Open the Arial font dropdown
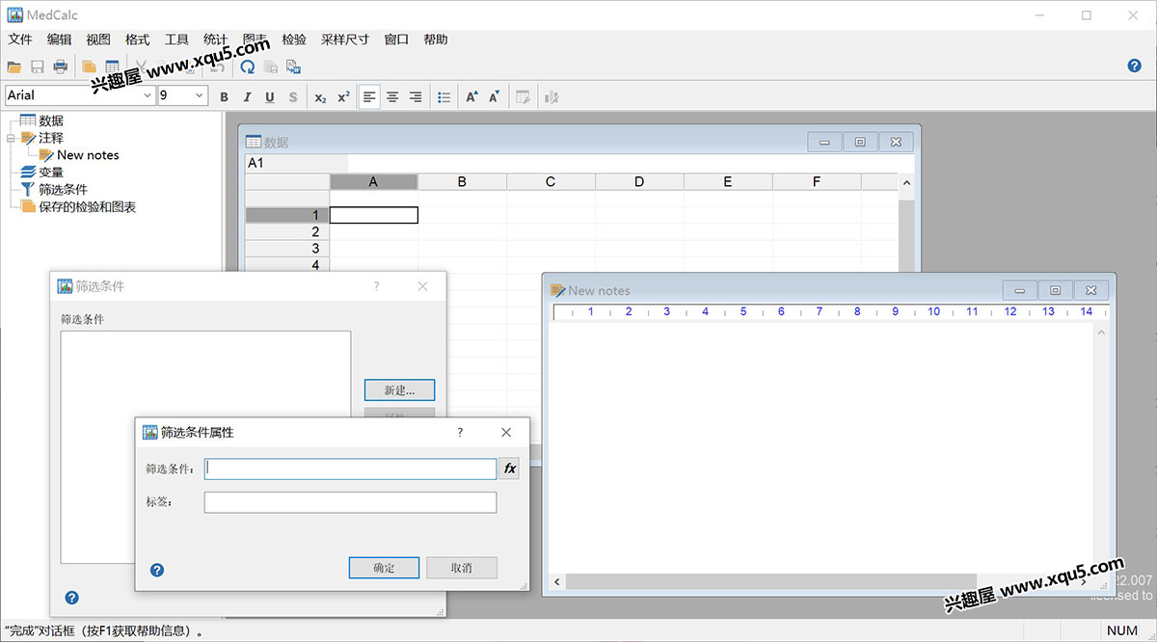Viewport: 1157px width, 642px height. point(148,95)
